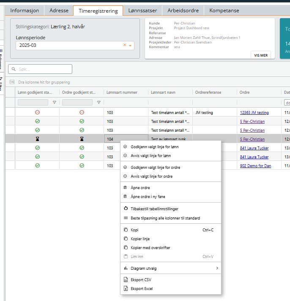The image size is (290, 301).
Task: Focus the Søk search field
Action: click(40, 69)
